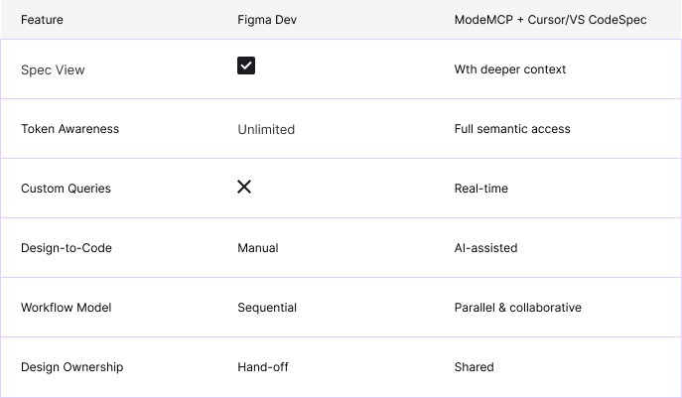This screenshot has width=682, height=398.
Task: Click the ModeMCP + Cursor/VS CodeSpec header
Action: point(550,20)
